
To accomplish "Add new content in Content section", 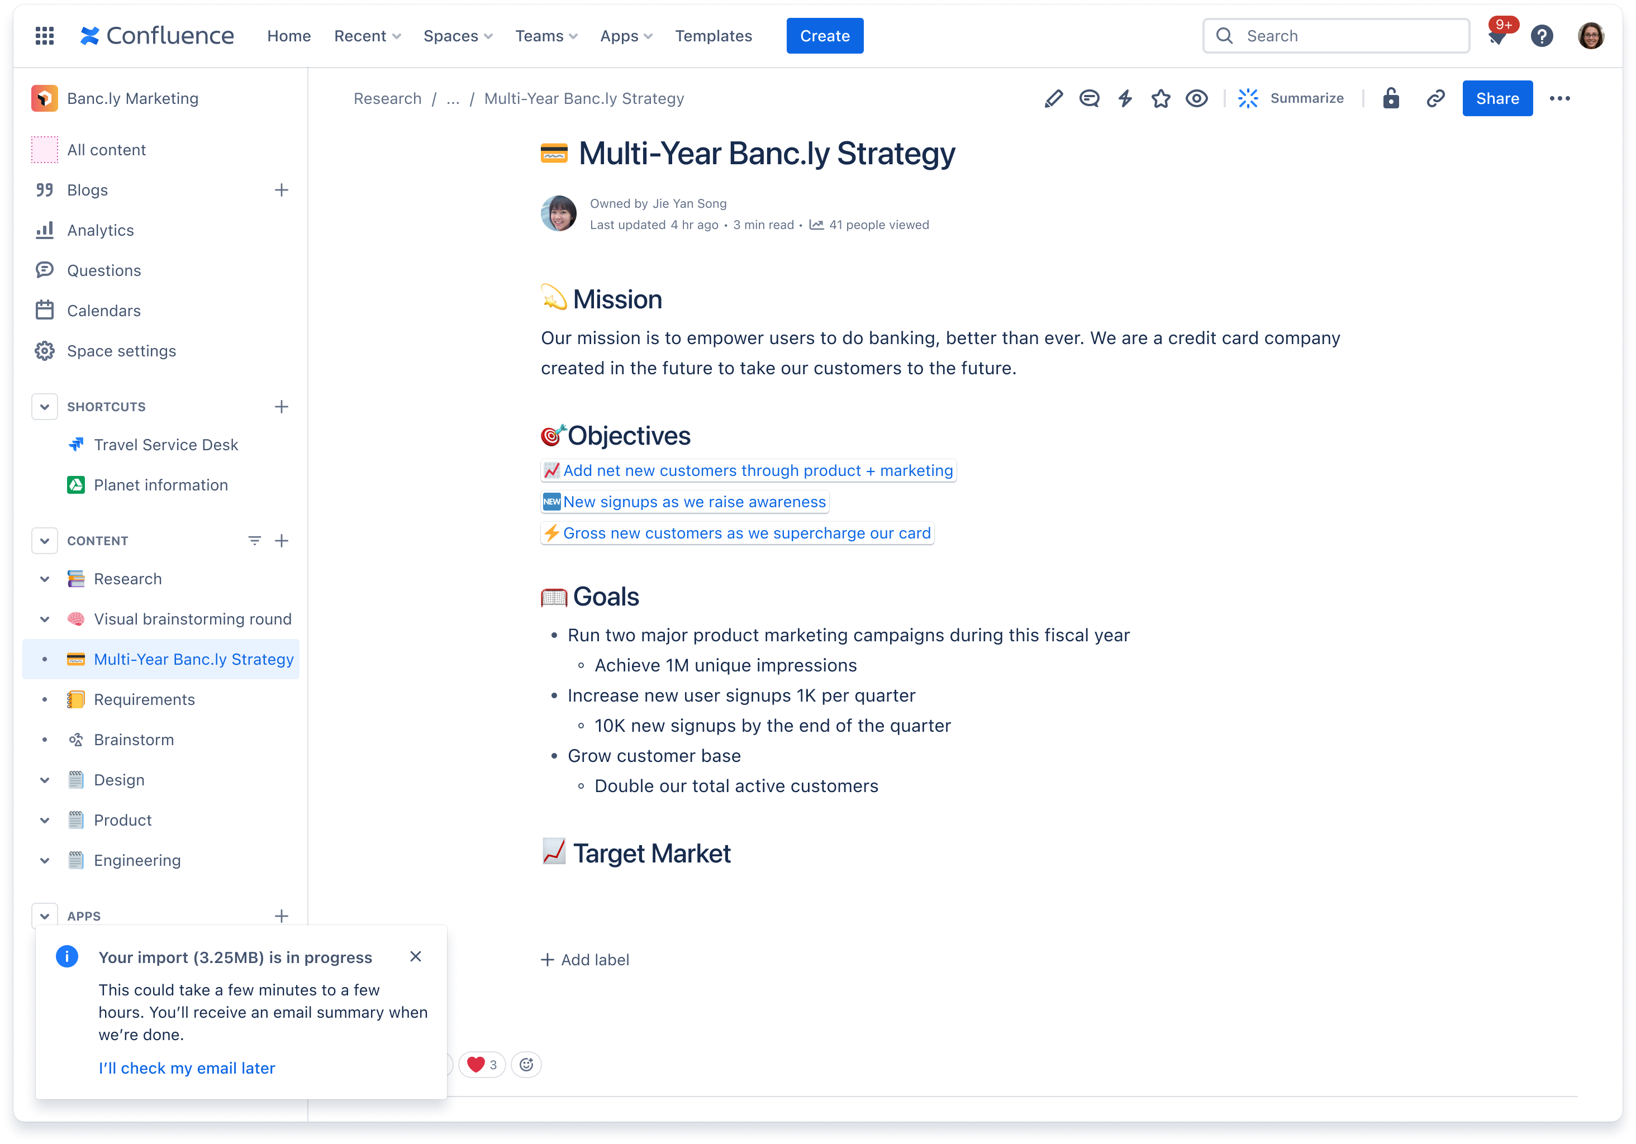I will pyautogui.click(x=282, y=541).
